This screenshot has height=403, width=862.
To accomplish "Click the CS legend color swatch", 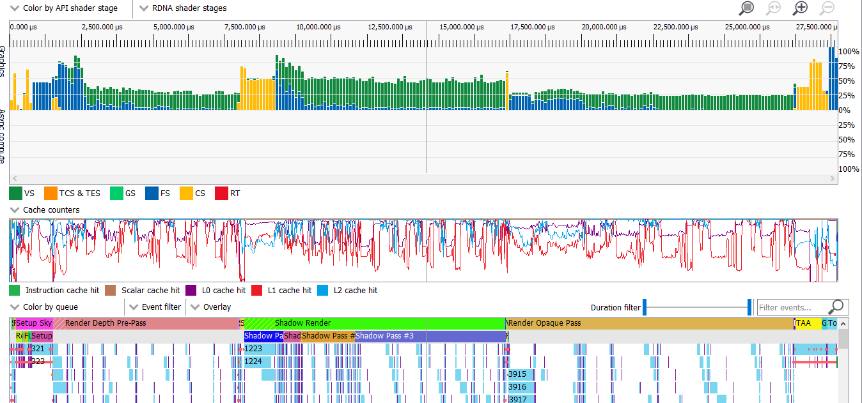I will 185,193.
